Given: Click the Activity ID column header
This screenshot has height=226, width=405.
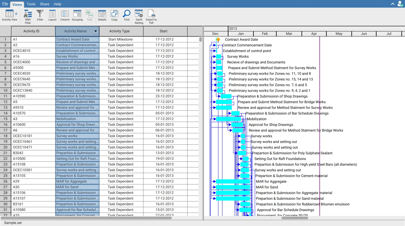Looking at the screenshot, I should pyautogui.click(x=33, y=31).
